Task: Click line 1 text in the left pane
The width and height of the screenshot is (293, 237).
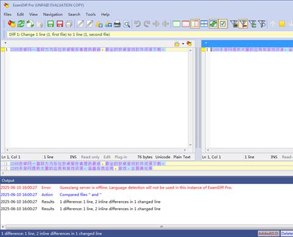Action: [87, 49]
